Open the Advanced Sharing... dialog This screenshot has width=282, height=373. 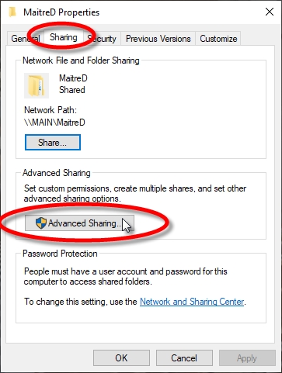click(x=79, y=223)
